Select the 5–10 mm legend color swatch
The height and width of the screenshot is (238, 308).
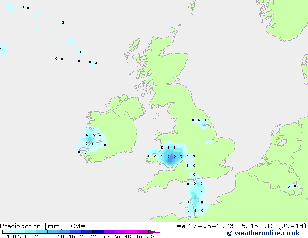click(53, 232)
